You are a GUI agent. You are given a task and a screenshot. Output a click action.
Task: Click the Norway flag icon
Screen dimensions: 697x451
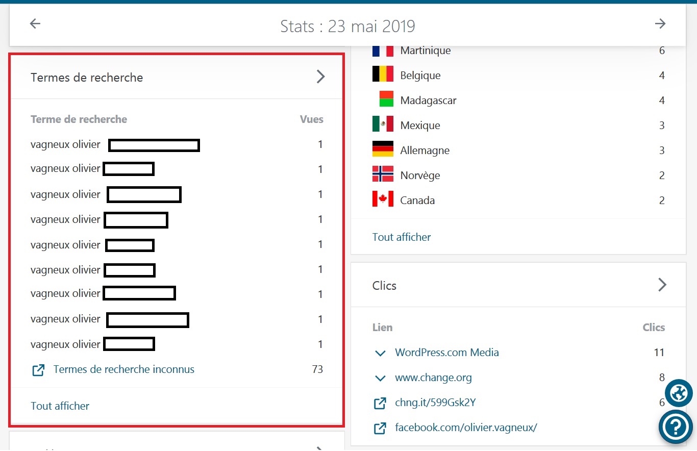click(x=383, y=175)
